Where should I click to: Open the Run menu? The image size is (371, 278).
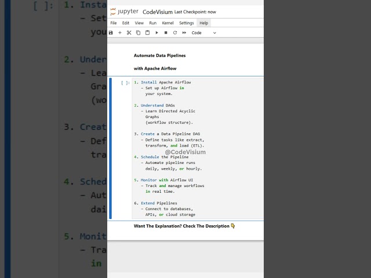pyautogui.click(x=153, y=23)
